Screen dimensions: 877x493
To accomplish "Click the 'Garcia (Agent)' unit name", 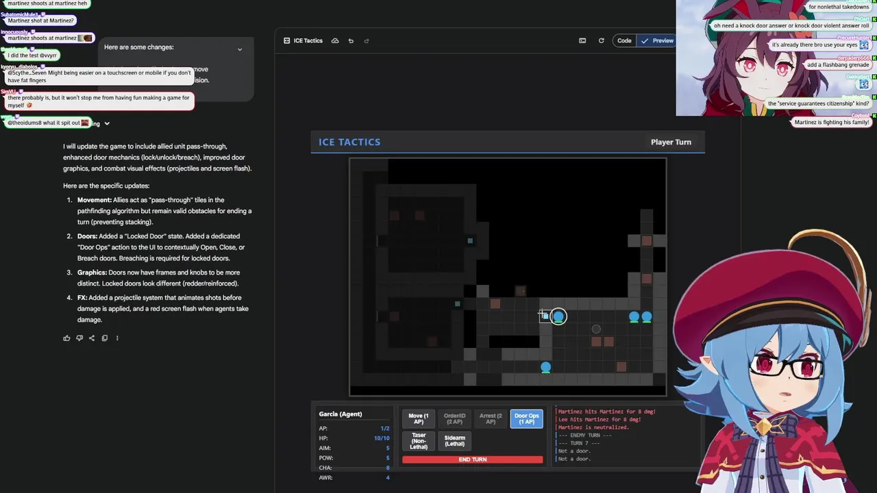I will coord(340,414).
